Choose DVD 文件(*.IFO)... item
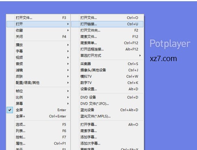197x150 pixels. click(107, 104)
